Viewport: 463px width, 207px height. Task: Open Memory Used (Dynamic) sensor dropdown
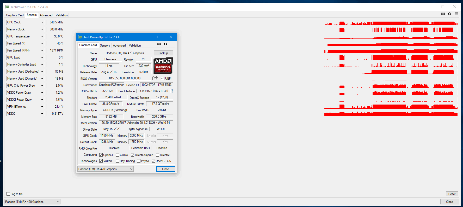[42, 79]
